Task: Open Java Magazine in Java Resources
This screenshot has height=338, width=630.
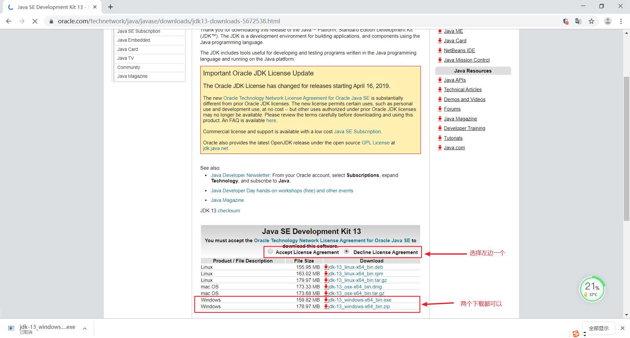Action: 460,119
